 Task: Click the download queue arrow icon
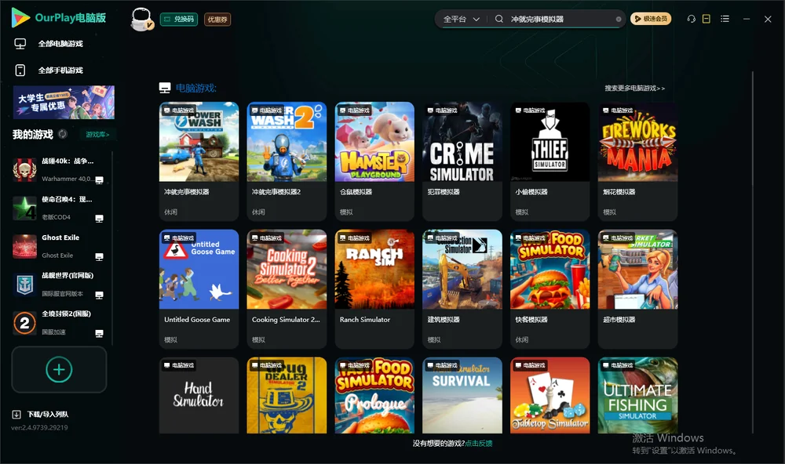[16, 414]
